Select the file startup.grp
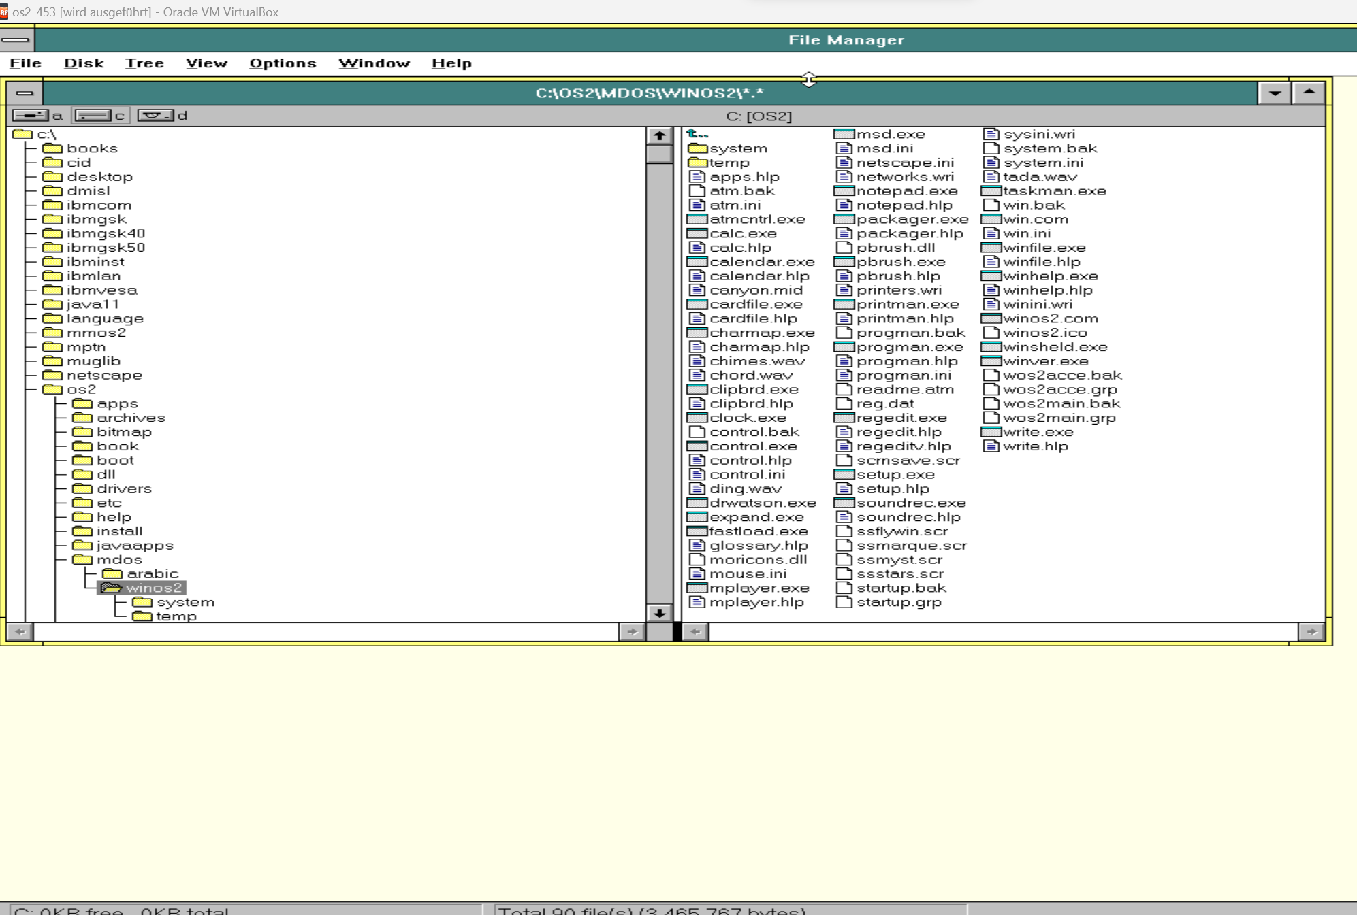 [889, 602]
